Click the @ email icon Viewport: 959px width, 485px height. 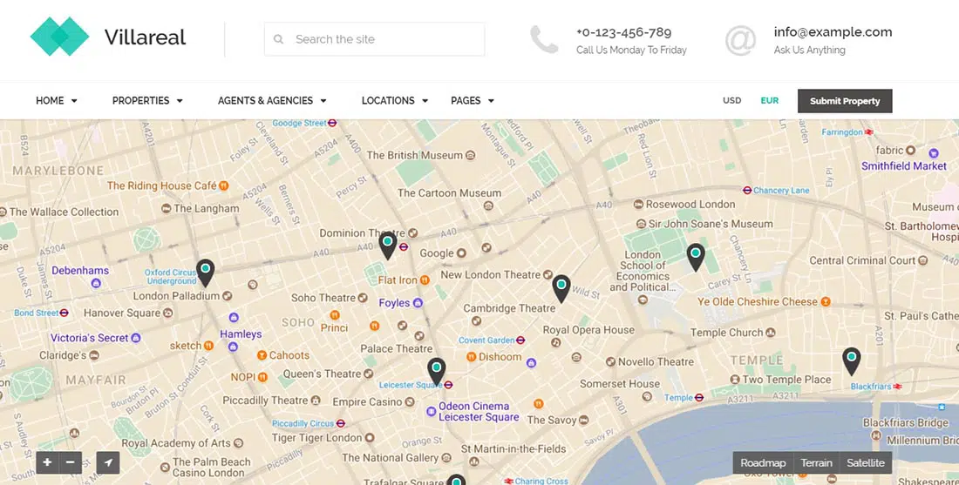[x=740, y=40]
